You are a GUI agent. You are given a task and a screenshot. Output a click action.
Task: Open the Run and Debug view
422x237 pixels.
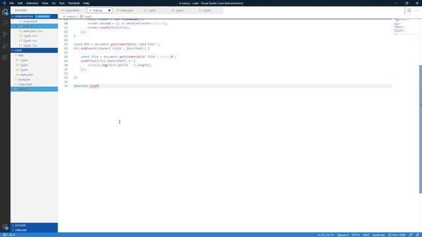[x=5, y=46]
